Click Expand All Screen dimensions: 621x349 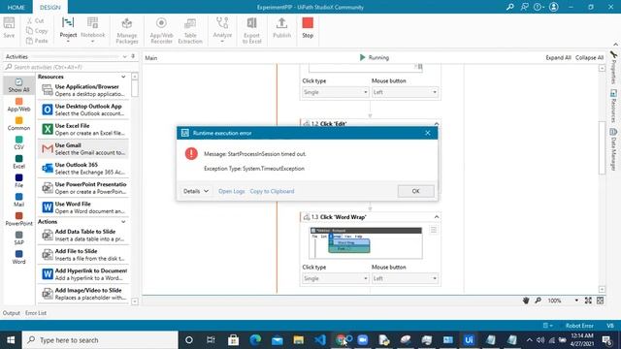(558, 58)
